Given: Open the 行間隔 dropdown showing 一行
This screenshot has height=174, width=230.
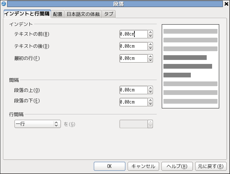Looking at the screenshot, I should tap(37, 124).
